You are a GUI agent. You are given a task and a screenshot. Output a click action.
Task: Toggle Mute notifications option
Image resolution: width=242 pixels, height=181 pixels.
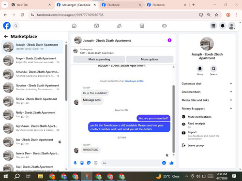coord(207,117)
